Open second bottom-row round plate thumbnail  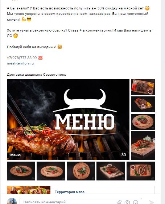click(x=51, y=171)
